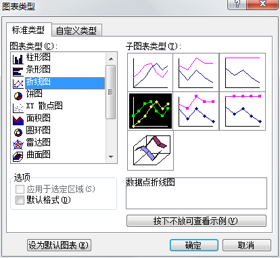The image size is (280, 258).
Task: Pick the surface chart icon (曲面图)
Action: (18, 156)
